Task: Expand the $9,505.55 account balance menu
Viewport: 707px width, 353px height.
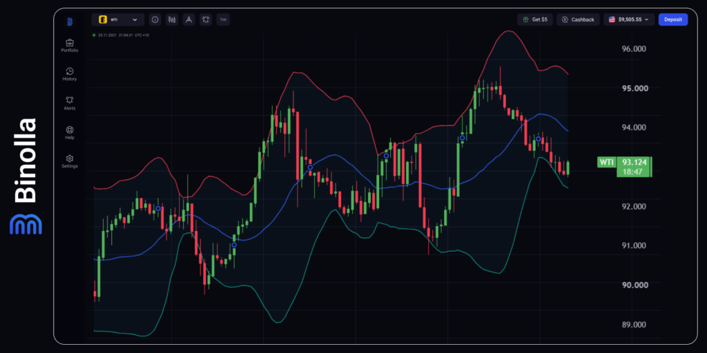Action: coord(629,20)
